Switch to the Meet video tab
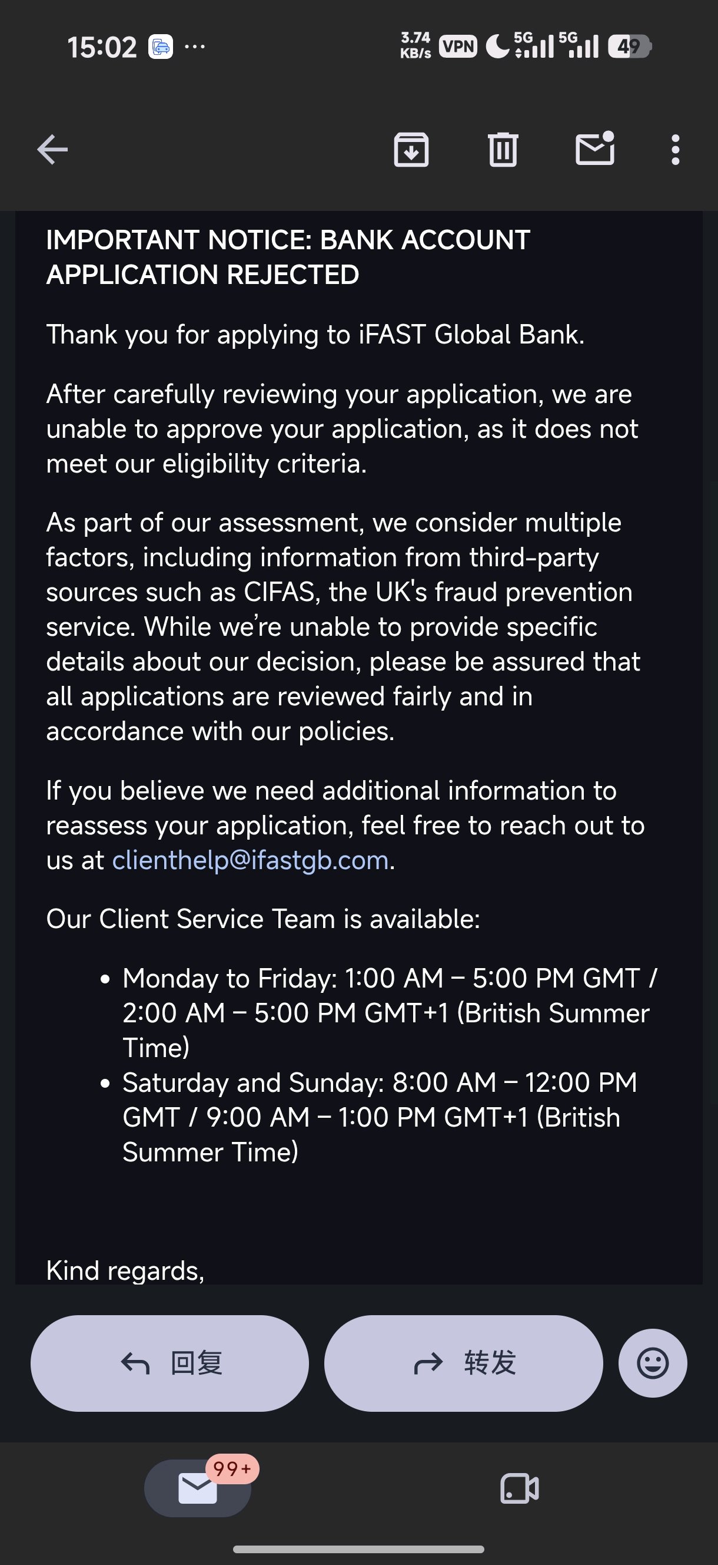718x1565 pixels. (x=520, y=1488)
